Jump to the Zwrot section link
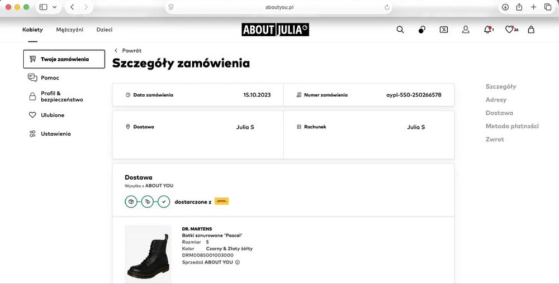This screenshot has height=284, width=559. click(x=495, y=139)
